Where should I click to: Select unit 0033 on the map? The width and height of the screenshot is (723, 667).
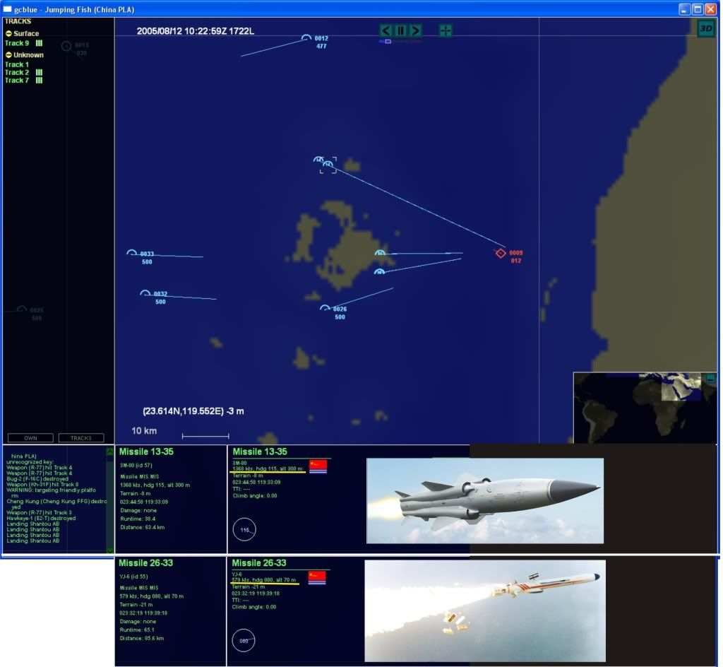pos(131,254)
